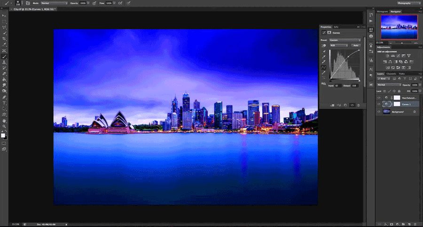423x227 pixels.
Task: Open the layer blend mode Normal dropdown
Action: coord(389,85)
